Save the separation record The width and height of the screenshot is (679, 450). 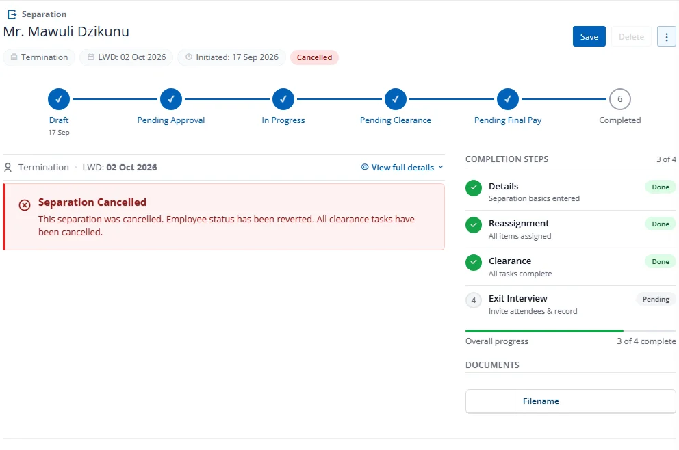589,37
